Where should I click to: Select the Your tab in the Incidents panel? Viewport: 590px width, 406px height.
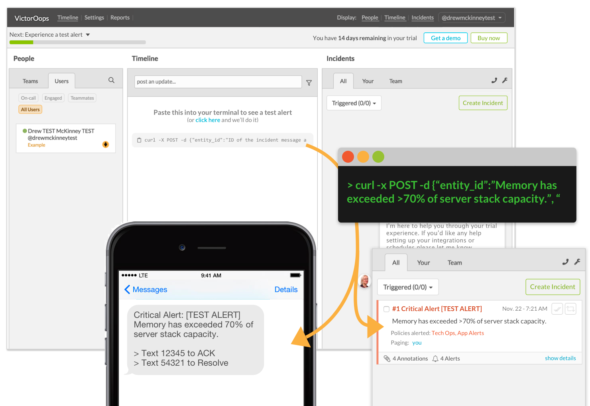pyautogui.click(x=368, y=81)
